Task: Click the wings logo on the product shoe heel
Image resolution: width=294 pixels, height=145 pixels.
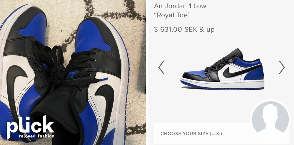Action: click(x=262, y=73)
